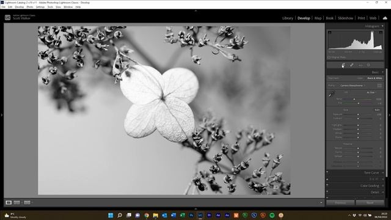Toggle the Tone Curve panel on/off switch
Screen dimensions: 391x220
coord(327,172)
